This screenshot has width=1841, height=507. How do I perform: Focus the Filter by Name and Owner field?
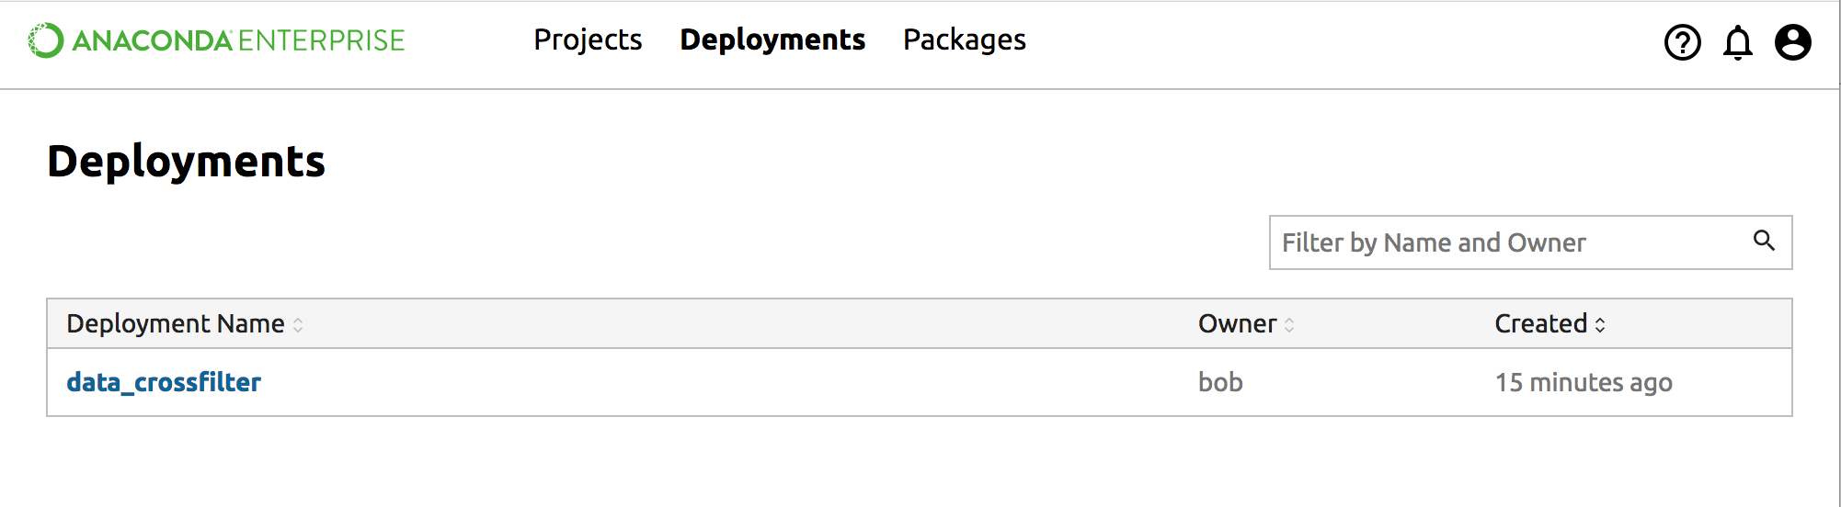click(1508, 242)
